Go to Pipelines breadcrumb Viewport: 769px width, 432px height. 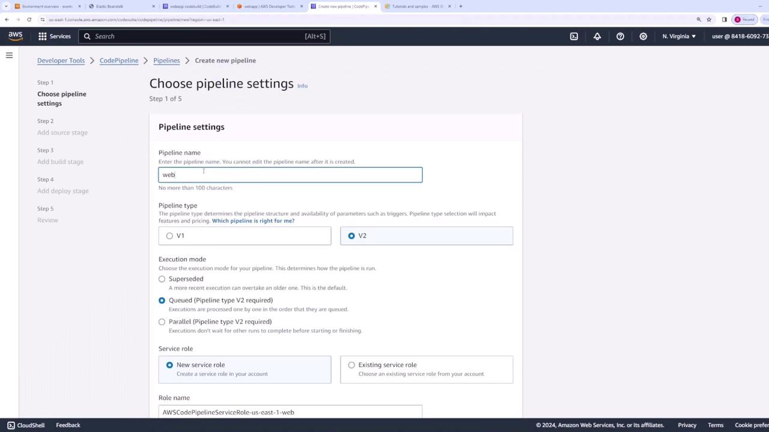[166, 61]
